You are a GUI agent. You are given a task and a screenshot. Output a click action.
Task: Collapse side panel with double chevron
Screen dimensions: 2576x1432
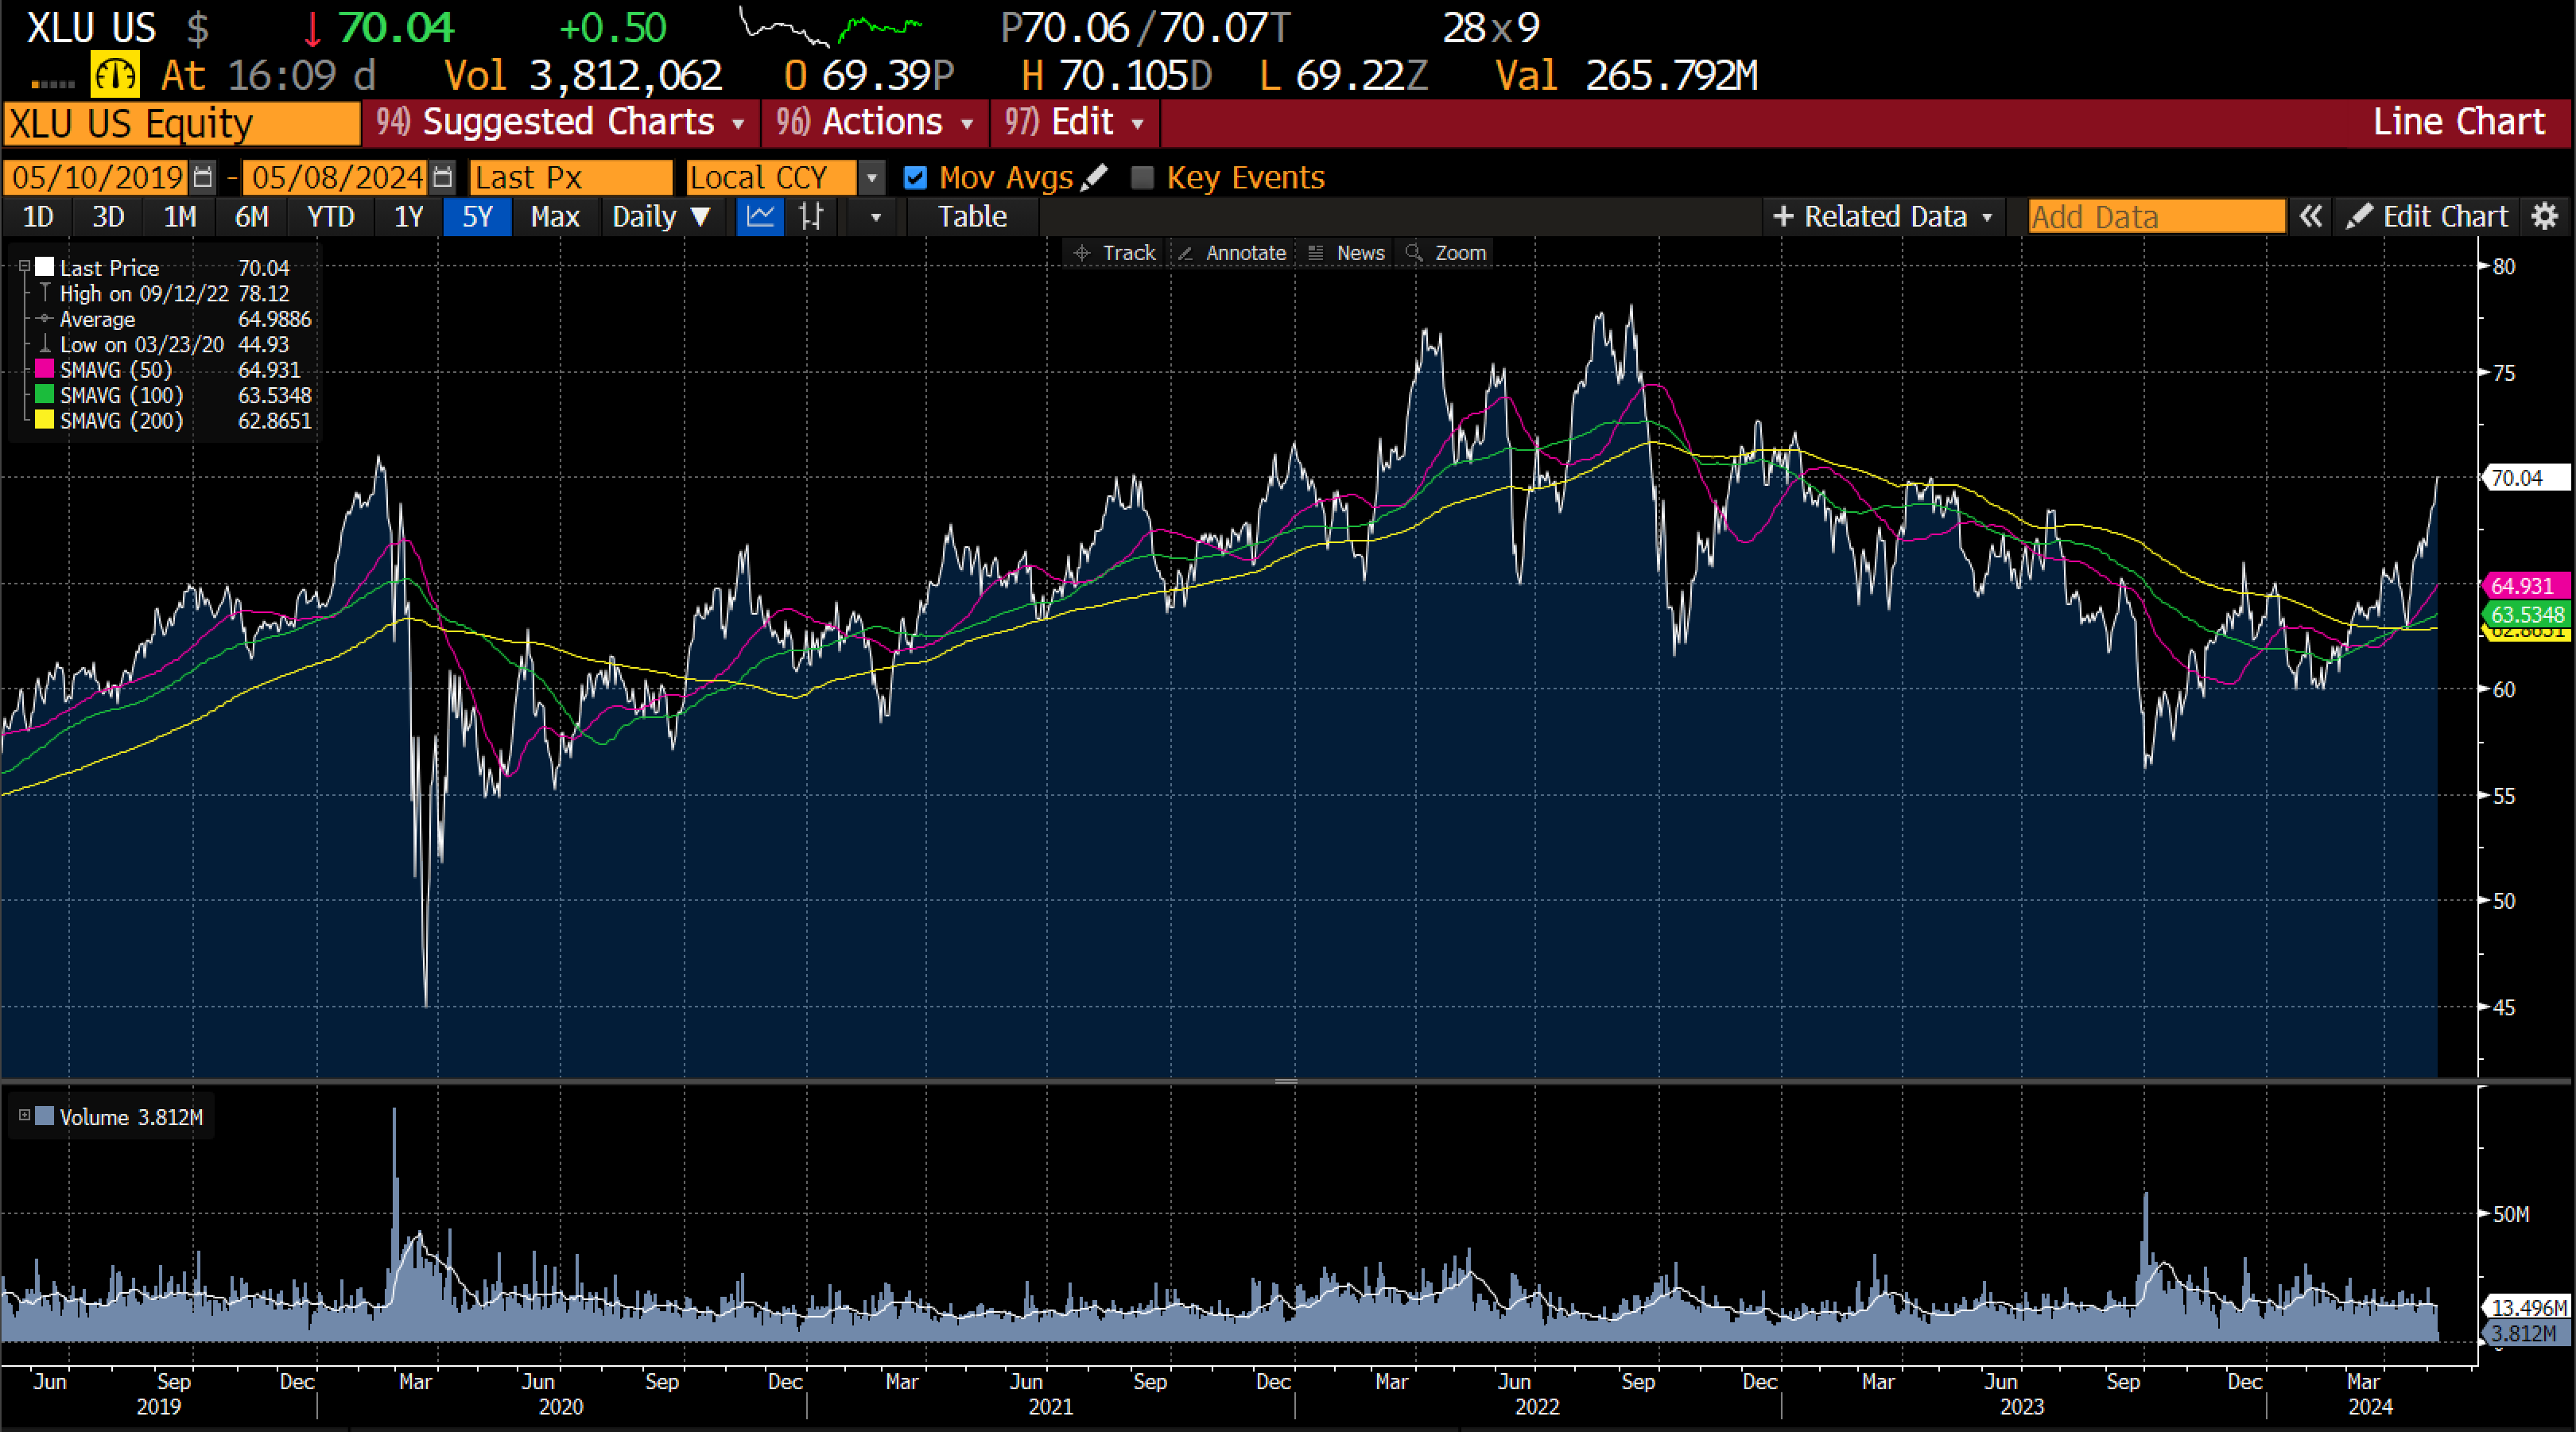pos(2310,216)
